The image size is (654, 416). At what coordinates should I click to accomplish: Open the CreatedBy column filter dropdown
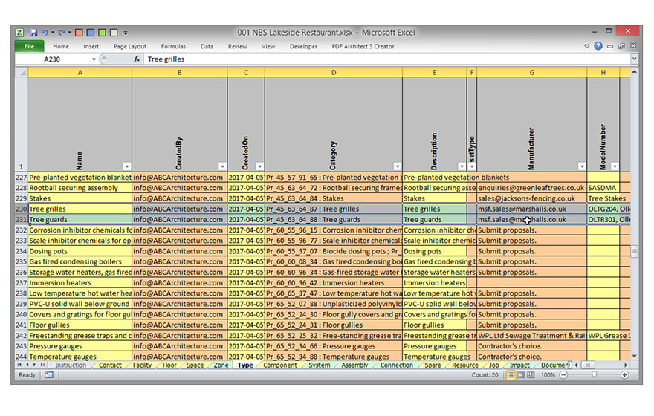(x=222, y=166)
